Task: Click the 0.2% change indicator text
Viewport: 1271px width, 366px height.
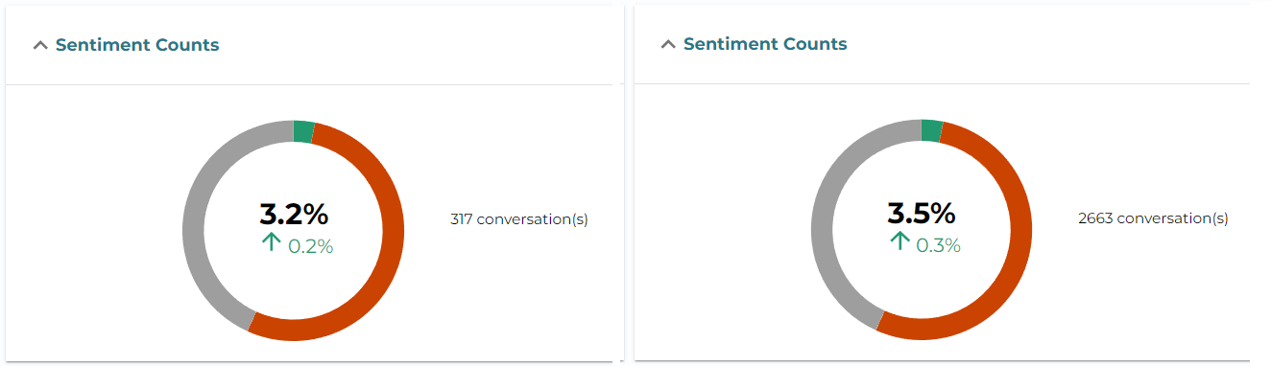Action: 311,246
